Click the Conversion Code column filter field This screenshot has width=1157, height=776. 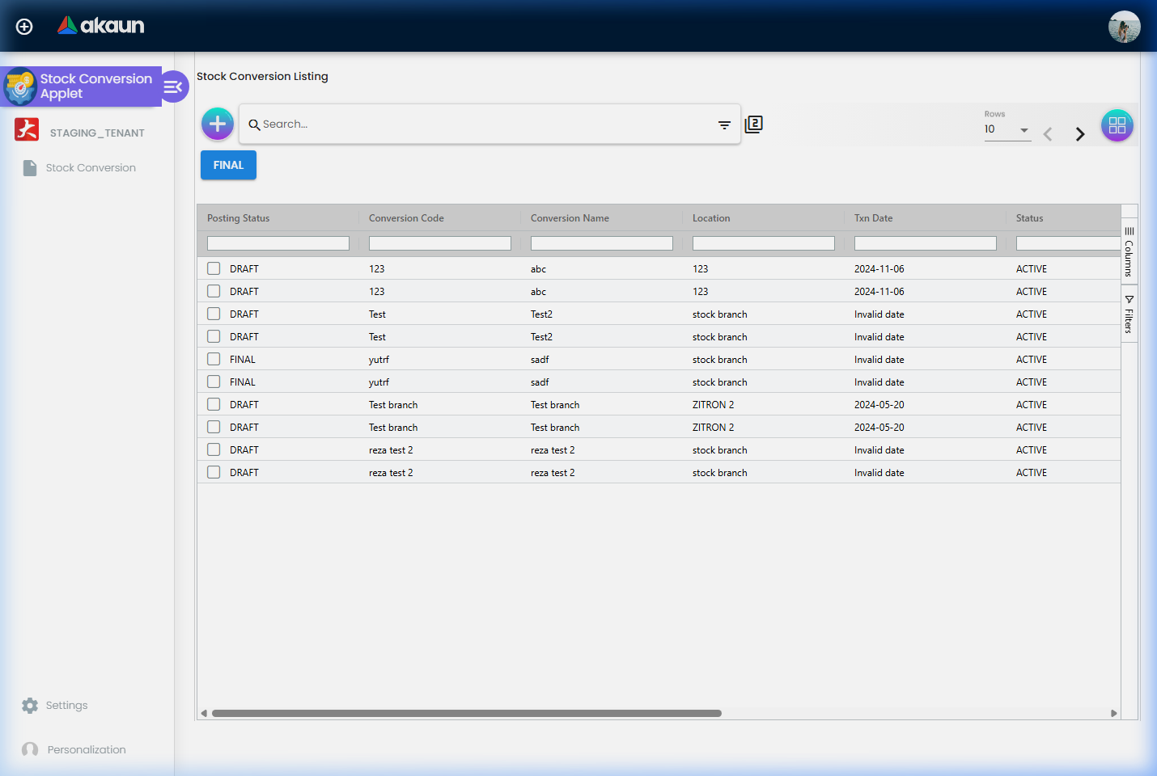click(x=439, y=243)
